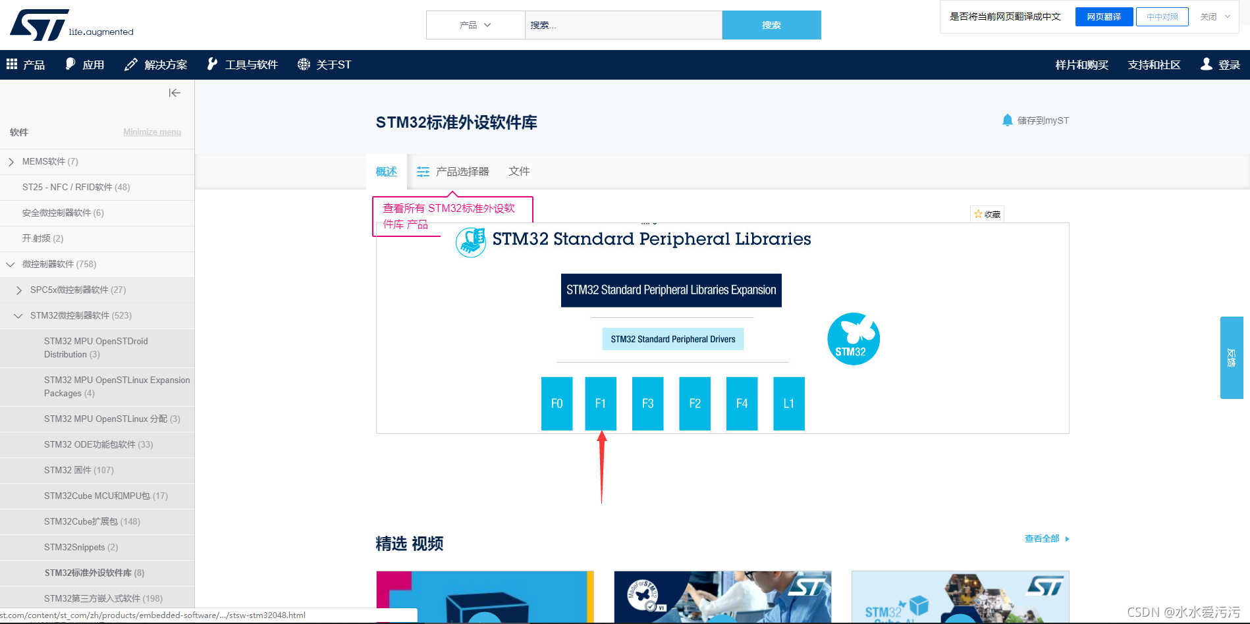
Task: Click the STM32 Standard Peripheral Libraries Expansion box
Action: 671,290
